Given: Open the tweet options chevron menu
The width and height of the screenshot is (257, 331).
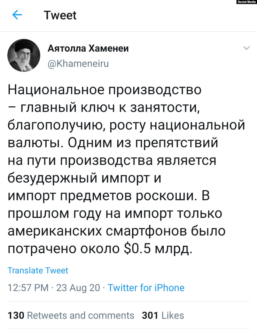Looking at the screenshot, I should [x=246, y=48].
